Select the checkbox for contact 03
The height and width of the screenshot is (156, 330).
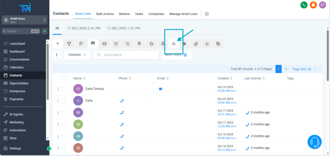pyautogui.click(x=63, y=125)
